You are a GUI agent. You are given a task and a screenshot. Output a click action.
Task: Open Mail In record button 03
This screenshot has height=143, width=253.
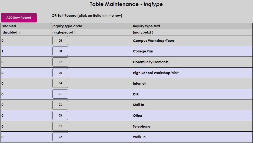[60, 105]
